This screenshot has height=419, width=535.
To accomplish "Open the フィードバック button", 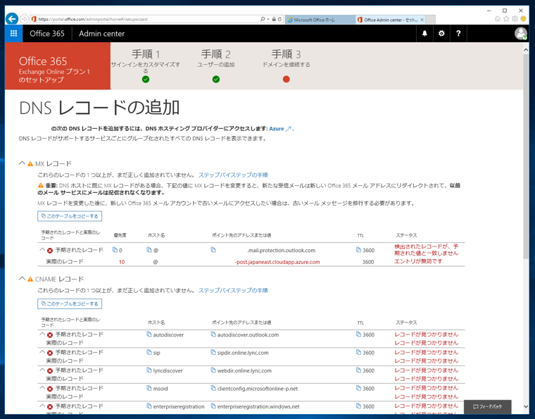I will pyautogui.click(x=488, y=407).
